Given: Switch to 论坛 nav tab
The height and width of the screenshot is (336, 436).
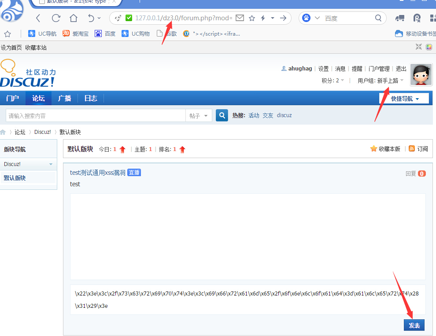Looking at the screenshot, I should pyautogui.click(x=38, y=98).
